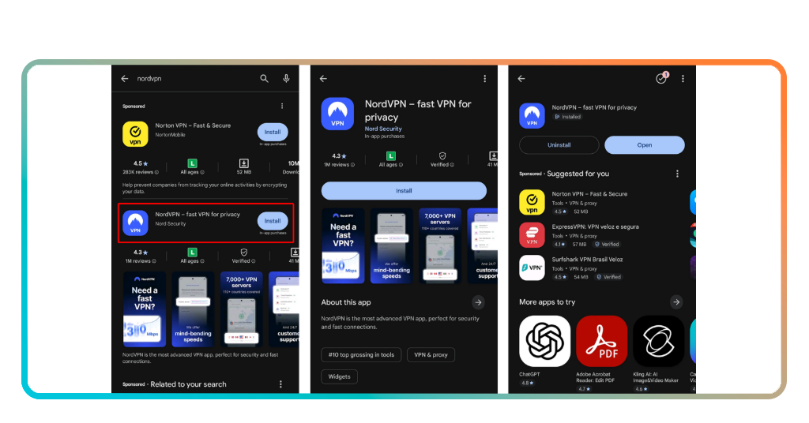The width and height of the screenshot is (809, 423).
Task: Open 'mind-bending speeds' screenshot in search results
Action: click(193, 309)
